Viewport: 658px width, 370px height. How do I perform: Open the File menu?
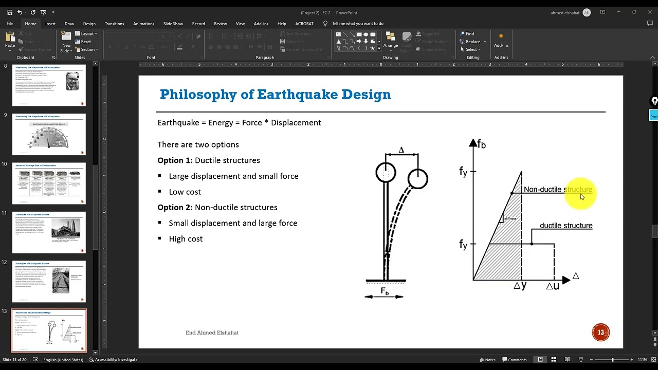[x=10, y=24]
